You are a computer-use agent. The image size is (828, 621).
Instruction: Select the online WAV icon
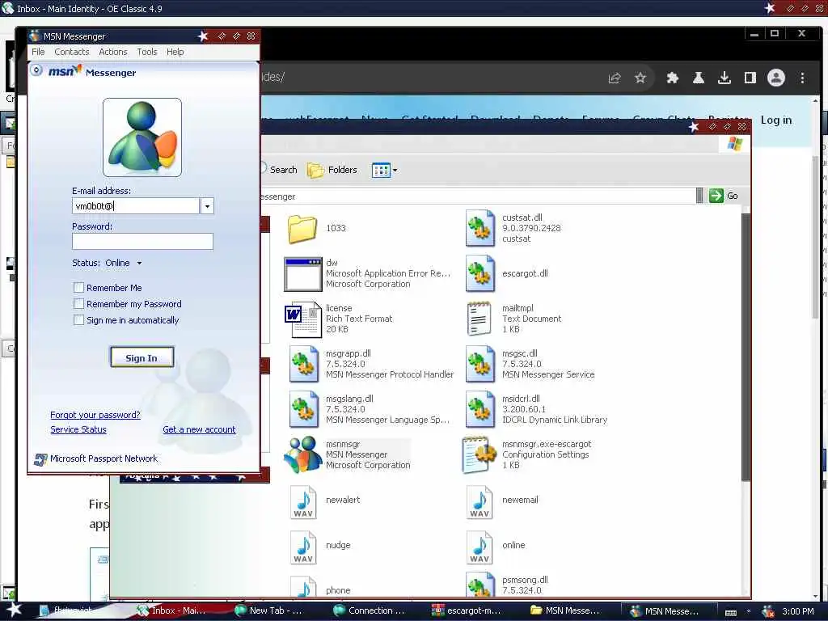tap(479, 547)
